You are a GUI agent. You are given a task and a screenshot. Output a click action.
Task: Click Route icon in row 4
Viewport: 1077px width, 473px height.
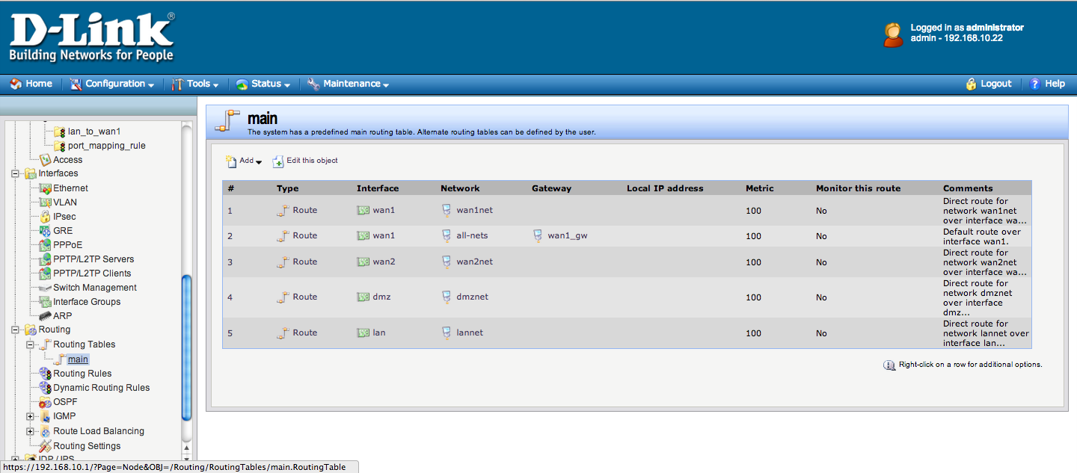[x=283, y=297]
